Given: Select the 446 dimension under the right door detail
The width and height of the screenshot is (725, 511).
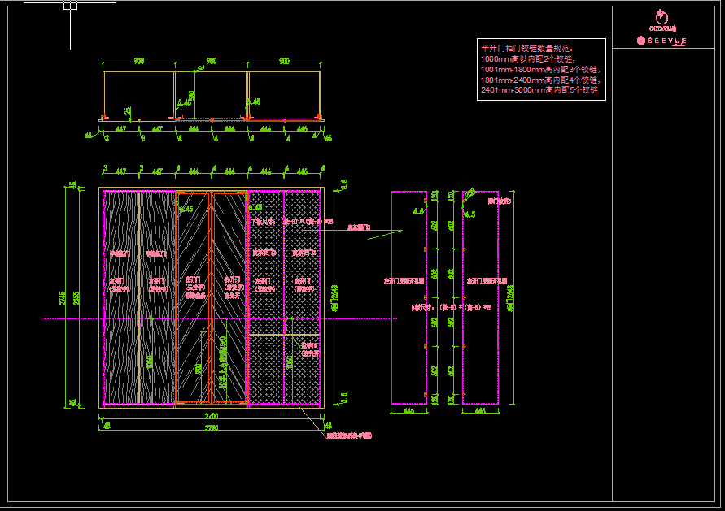Looking at the screenshot, I should click(480, 412).
